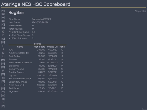Filter players by letter [O]
147x110 pixels.
3,67
